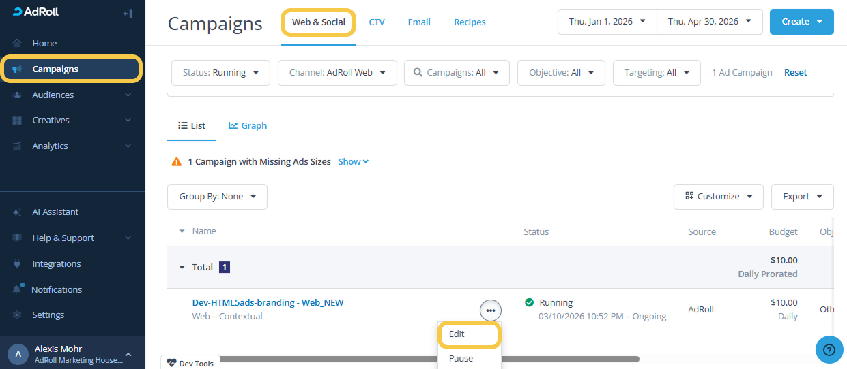Screen dimensions: 847x369
Task: Open the Status: Running filter
Action: (x=220, y=73)
